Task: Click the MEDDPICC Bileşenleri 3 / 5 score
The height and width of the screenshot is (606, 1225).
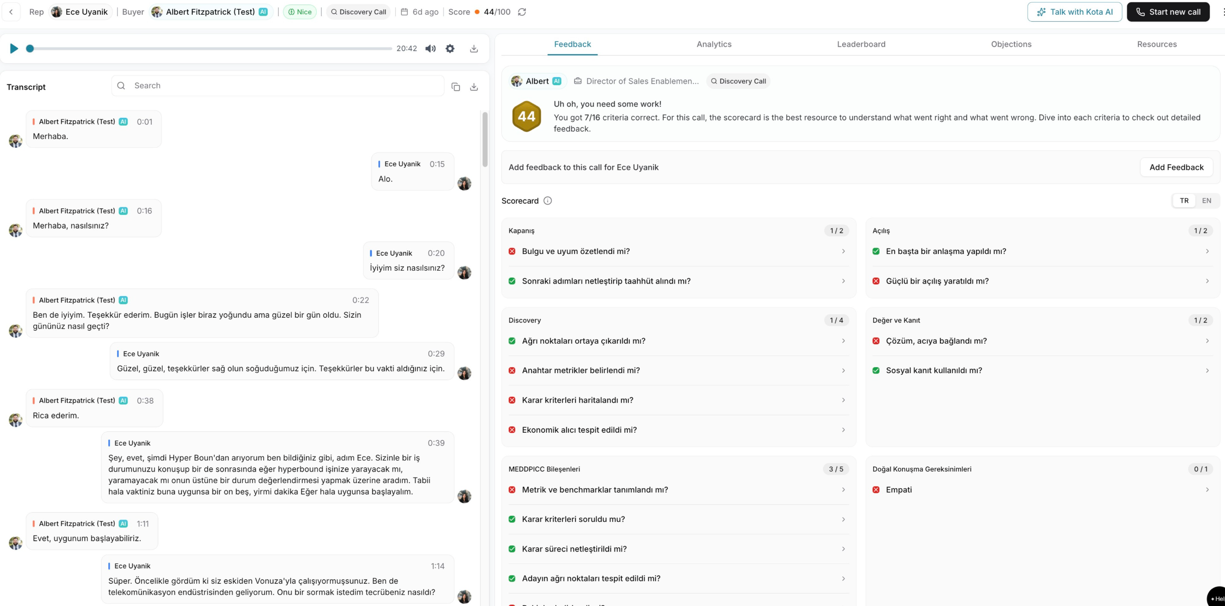Action: click(836, 469)
